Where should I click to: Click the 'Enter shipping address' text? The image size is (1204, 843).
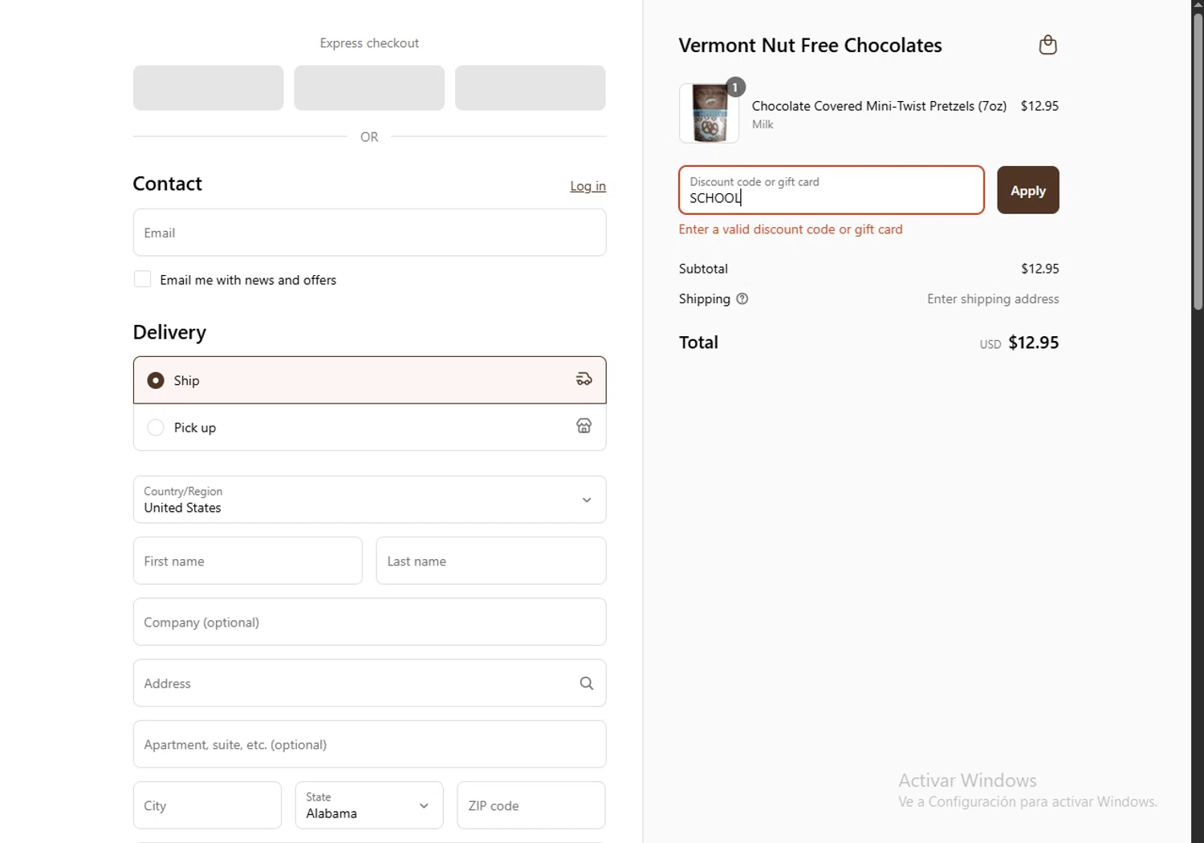pos(993,299)
